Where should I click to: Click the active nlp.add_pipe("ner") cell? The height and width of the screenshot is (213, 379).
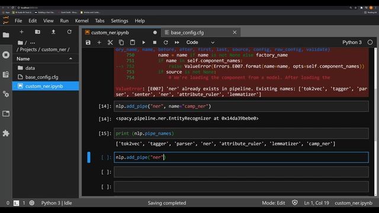(x=241, y=157)
